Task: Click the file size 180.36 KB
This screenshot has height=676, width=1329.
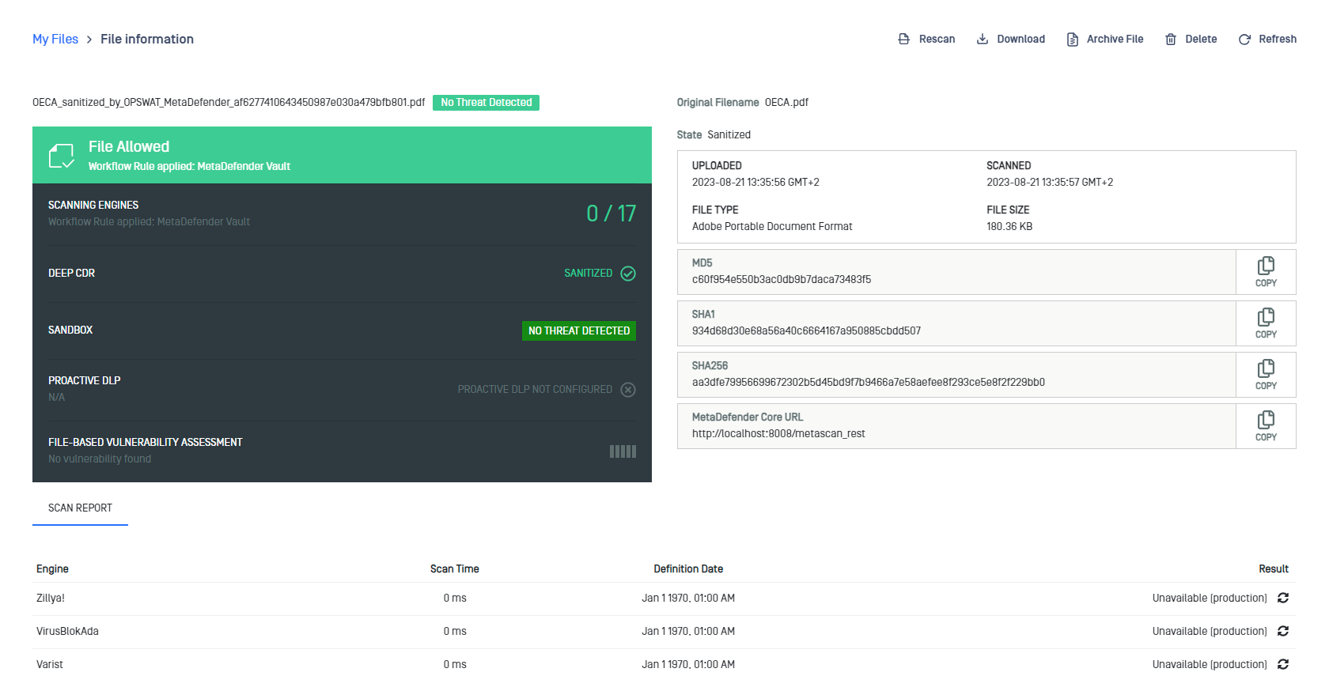Action: tap(1009, 227)
